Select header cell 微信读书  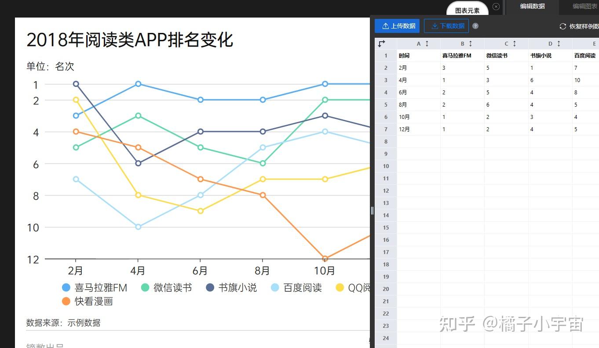coord(506,56)
